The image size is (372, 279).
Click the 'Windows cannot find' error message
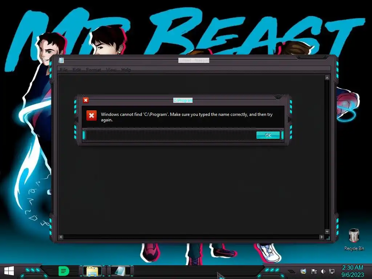tap(187, 117)
